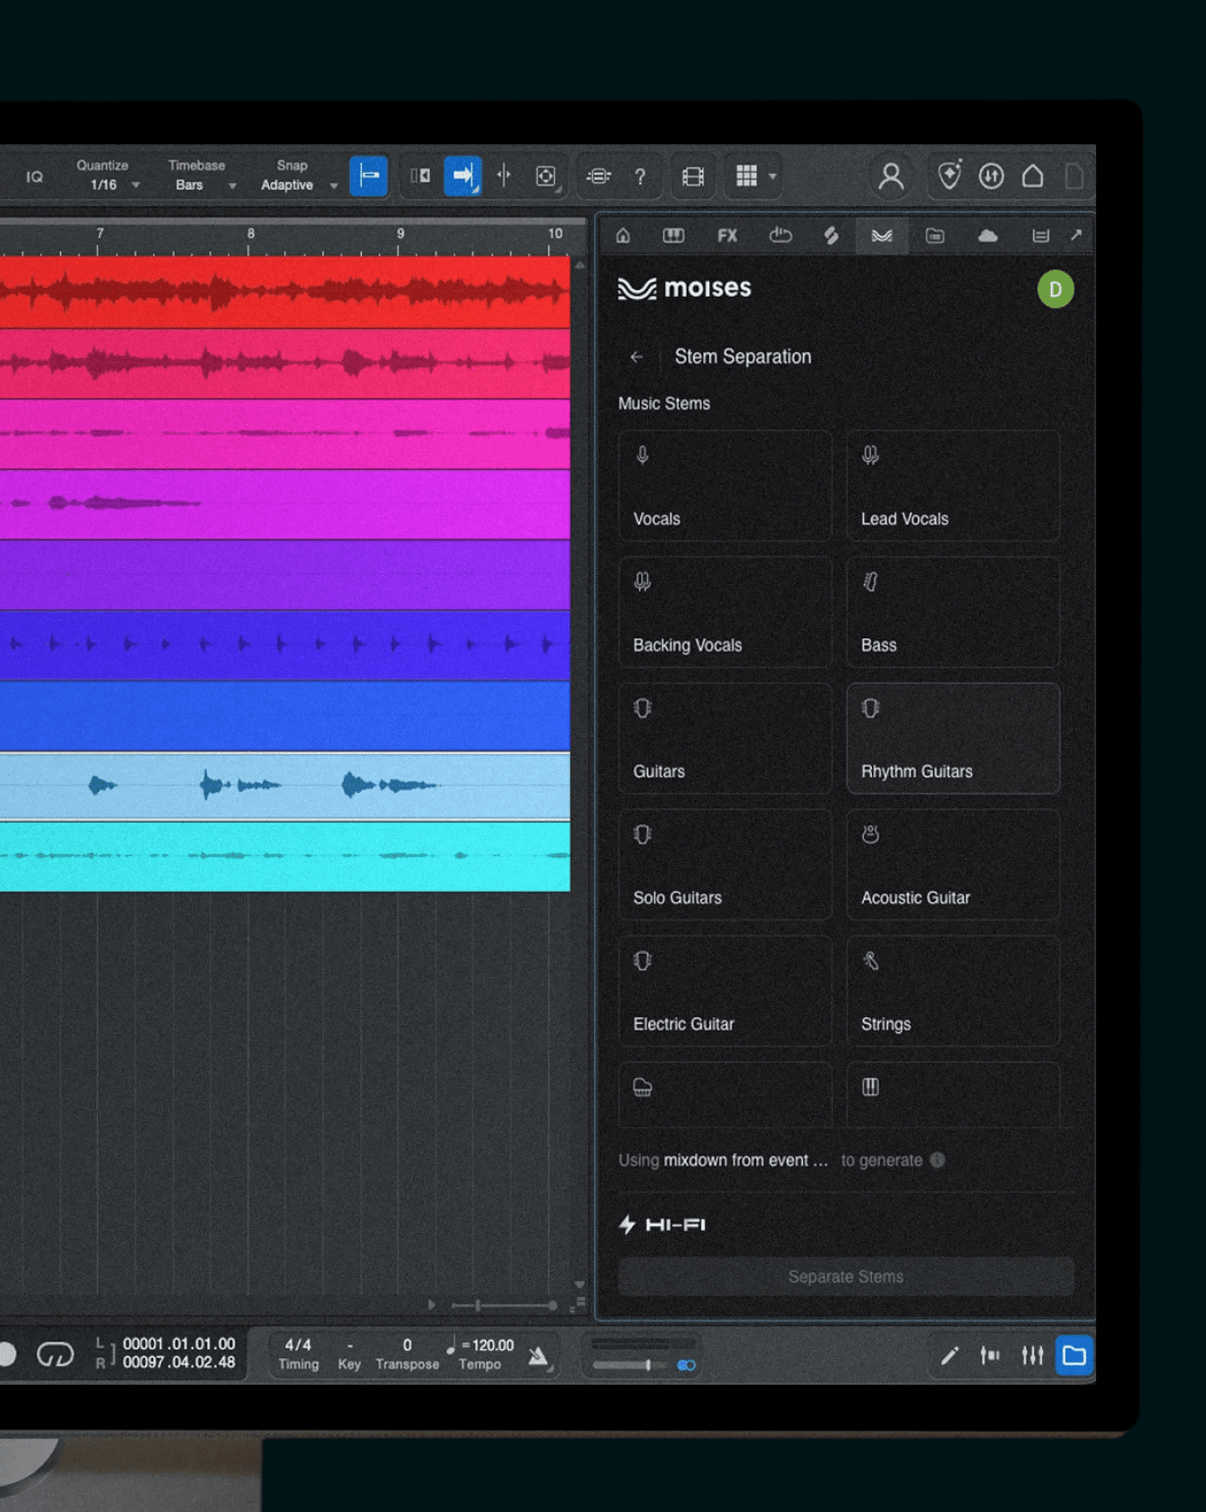Go back from Stem Separation
This screenshot has height=1512, width=1206.
(x=636, y=357)
